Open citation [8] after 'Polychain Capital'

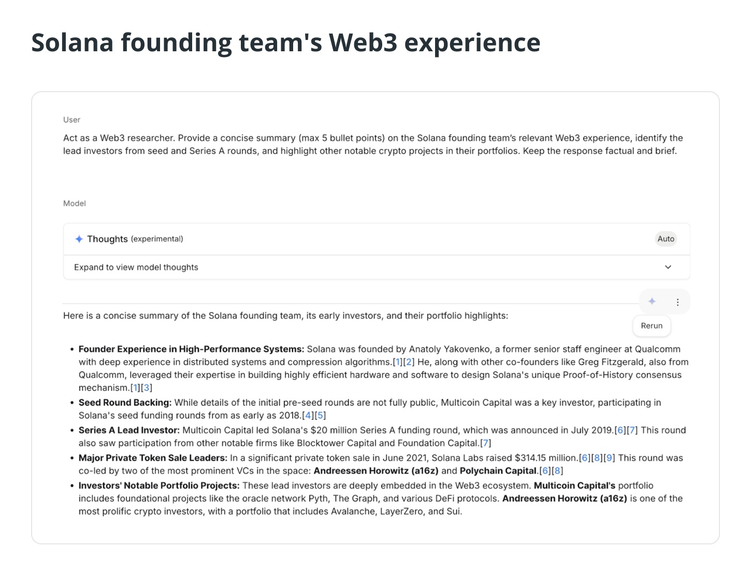pos(557,471)
